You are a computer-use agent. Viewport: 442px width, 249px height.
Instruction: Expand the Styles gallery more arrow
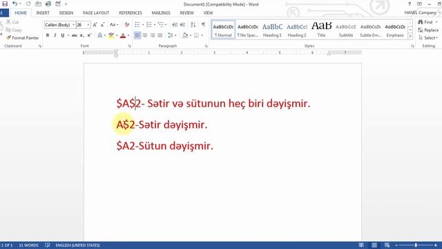410,37
